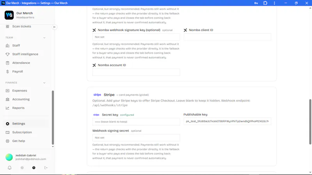
Task: Open notifications bell
Action: click(x=9, y=168)
